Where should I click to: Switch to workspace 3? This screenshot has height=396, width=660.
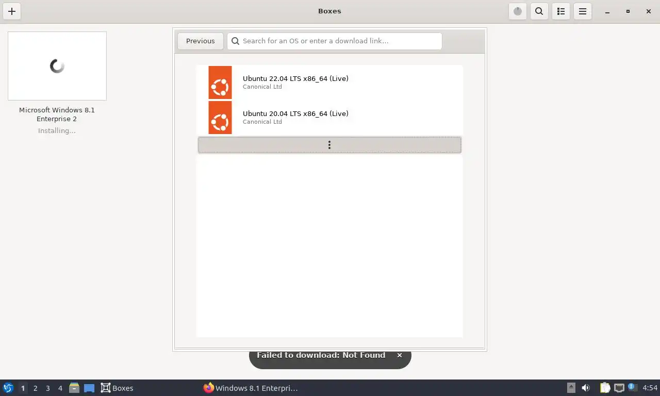[47, 388]
